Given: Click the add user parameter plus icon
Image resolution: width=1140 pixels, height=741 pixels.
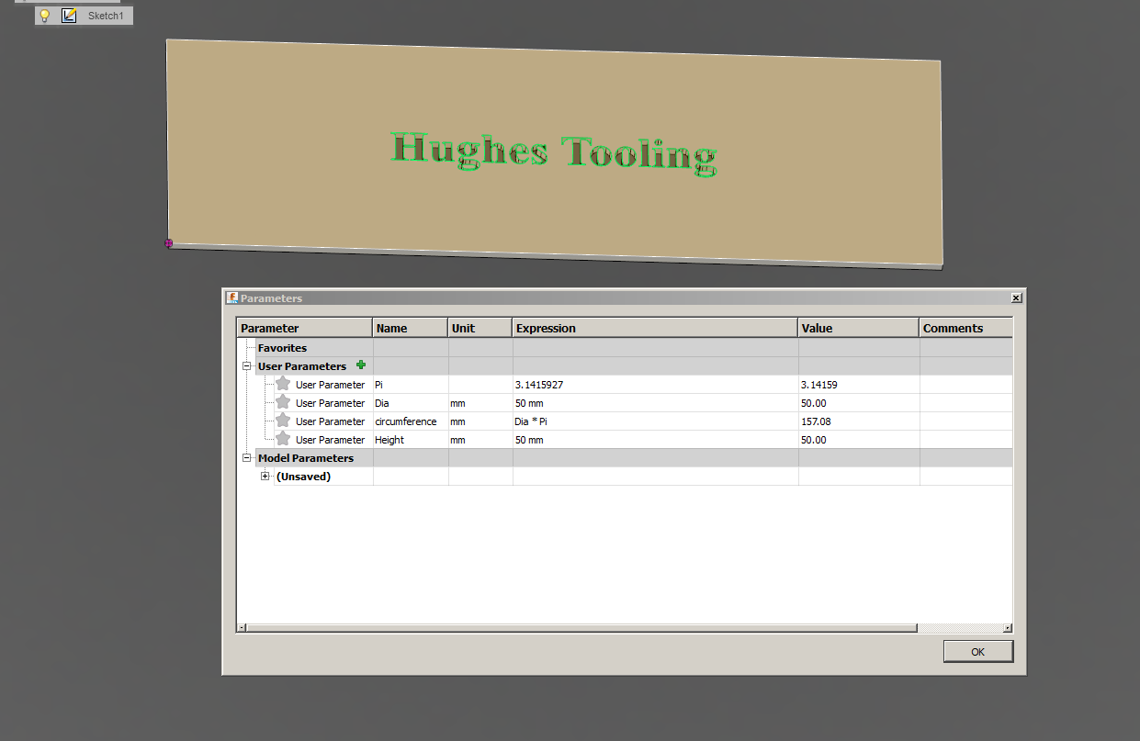Looking at the screenshot, I should coord(361,365).
